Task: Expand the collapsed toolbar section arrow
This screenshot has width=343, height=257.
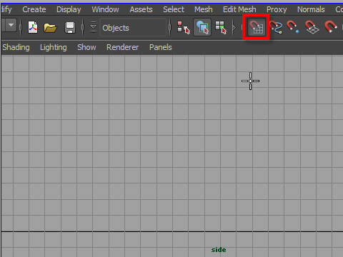Action: [x=234, y=28]
